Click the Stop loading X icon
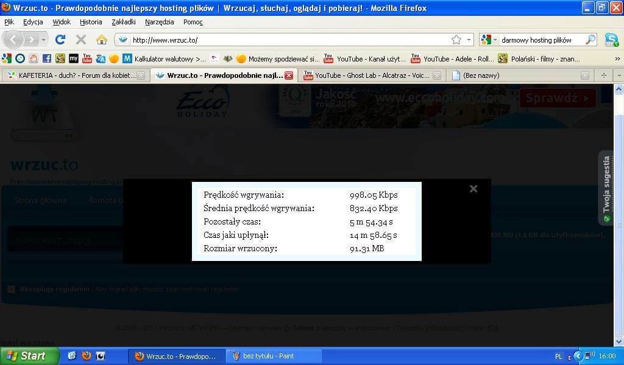Screen dimensions: 624x365 coord(80,40)
